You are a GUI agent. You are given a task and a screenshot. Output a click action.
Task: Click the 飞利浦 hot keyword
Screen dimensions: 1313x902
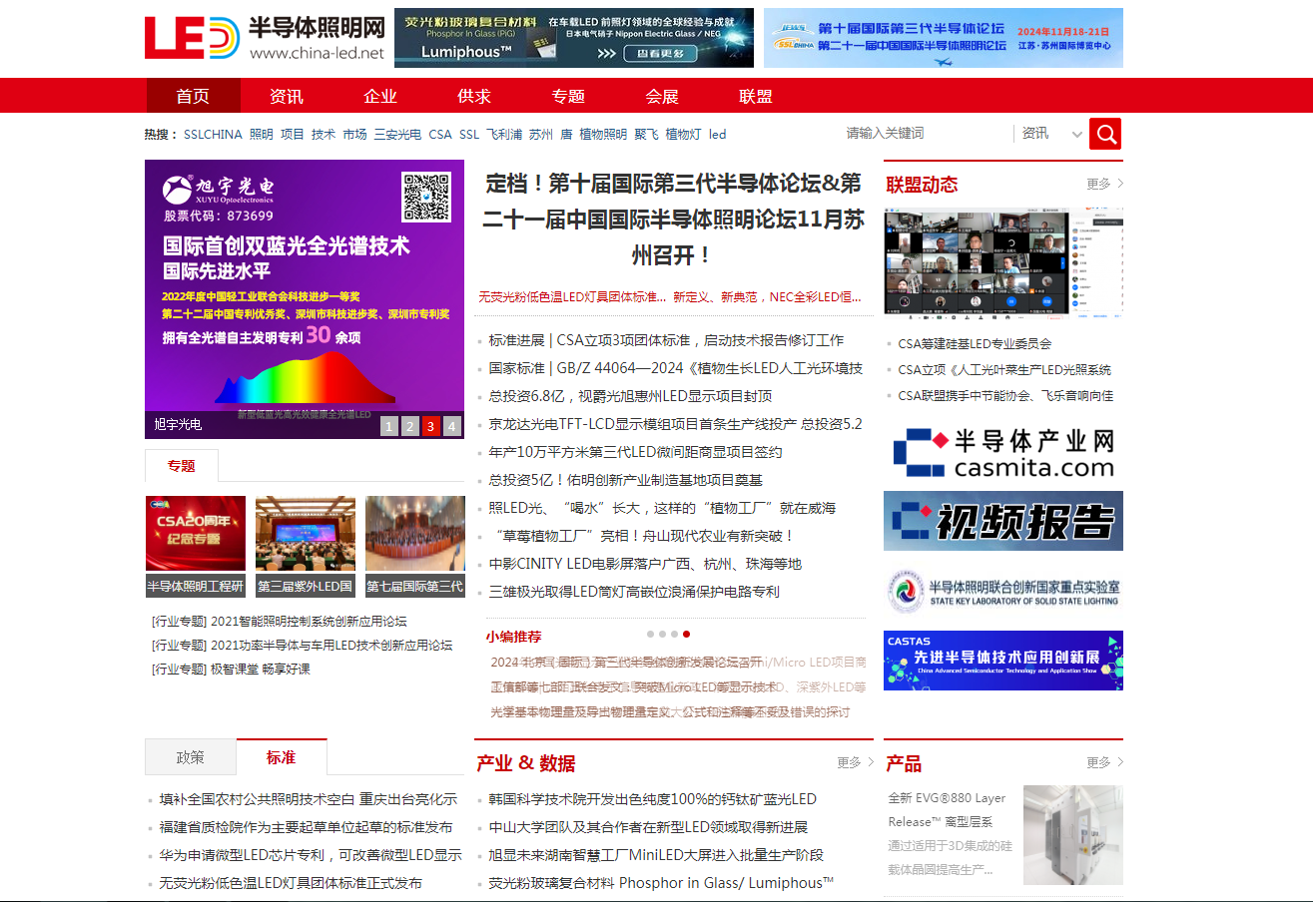tap(504, 135)
